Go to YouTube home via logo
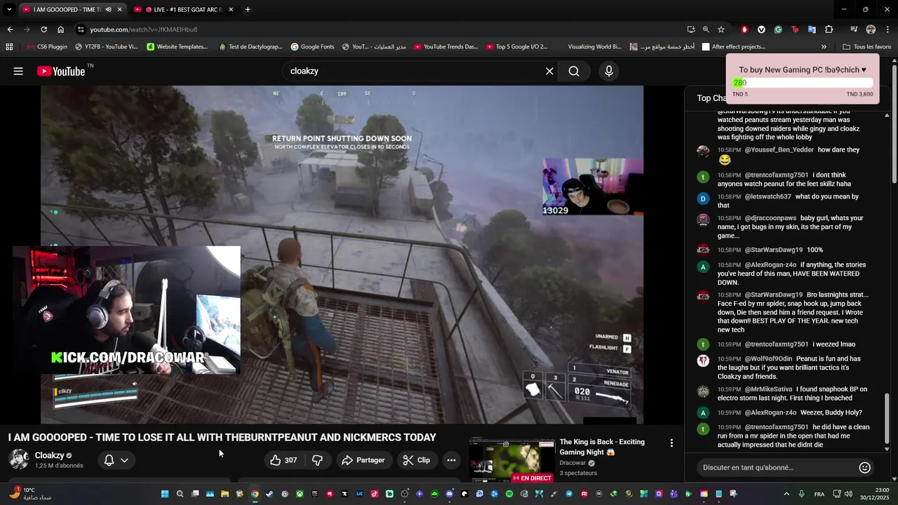The image size is (898, 505). [61, 71]
